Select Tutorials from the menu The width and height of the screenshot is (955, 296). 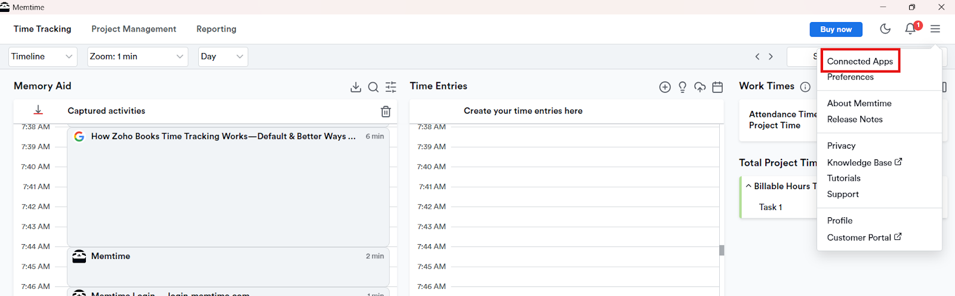coord(843,178)
